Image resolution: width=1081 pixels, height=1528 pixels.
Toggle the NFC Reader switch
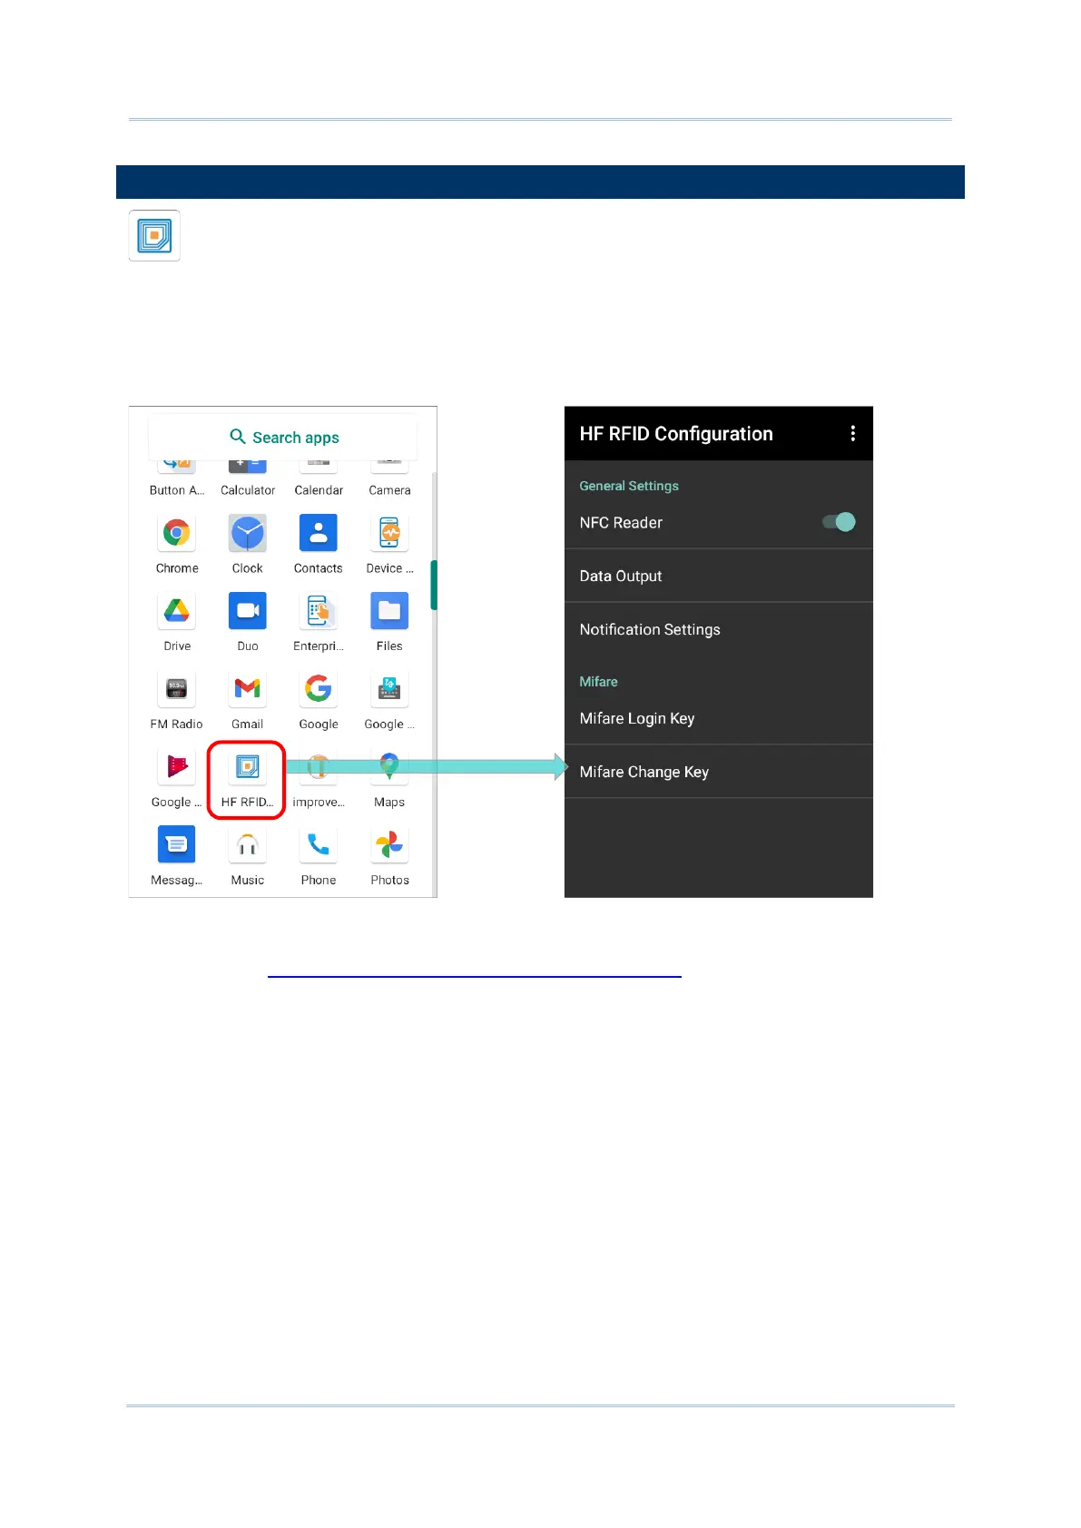tap(839, 522)
